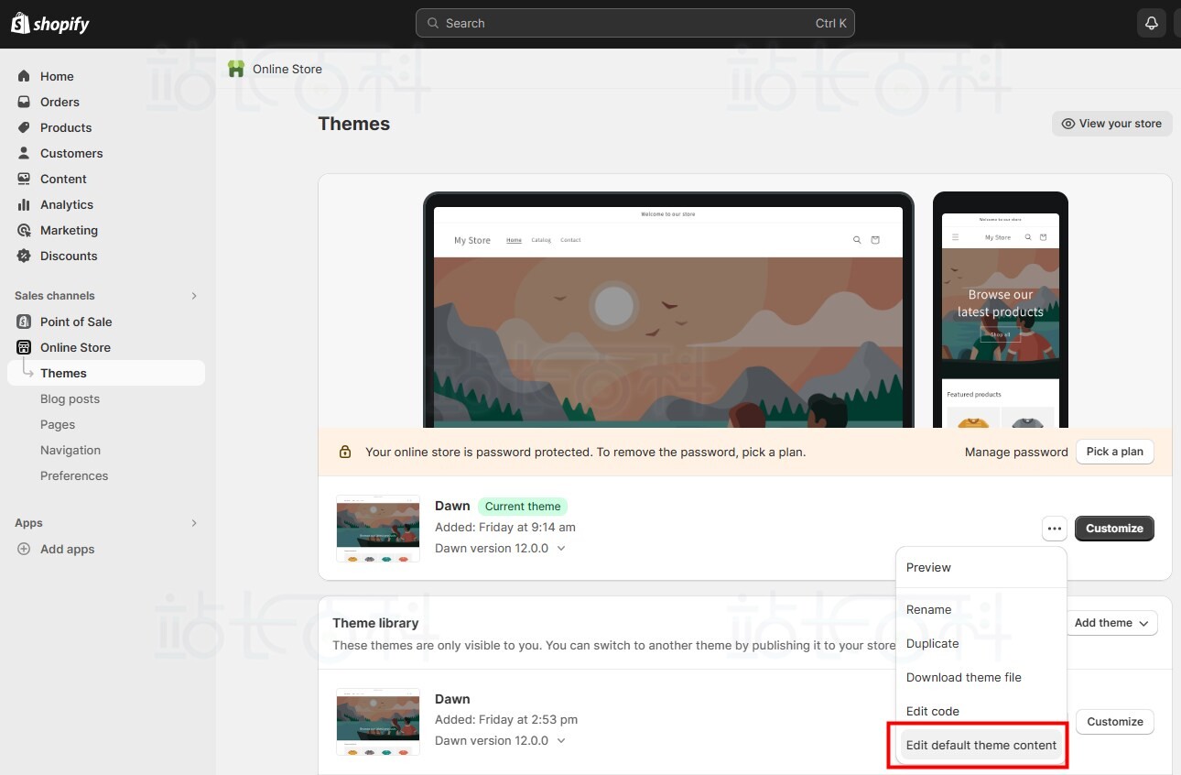Expand the Sales channels section
This screenshot has height=775, width=1181.
[x=193, y=296]
